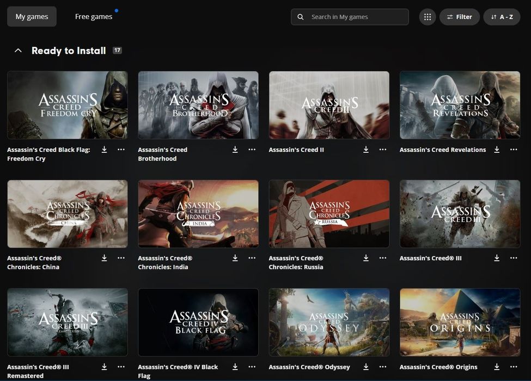Click the Assassin's Creed® Odyssey title

pyautogui.click(x=309, y=367)
